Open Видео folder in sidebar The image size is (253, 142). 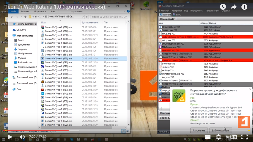point(19,40)
